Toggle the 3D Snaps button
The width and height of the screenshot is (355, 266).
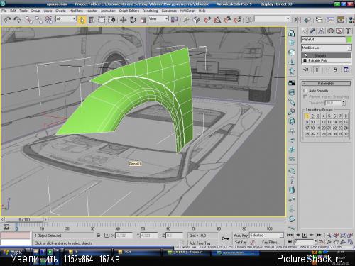click(207, 20)
